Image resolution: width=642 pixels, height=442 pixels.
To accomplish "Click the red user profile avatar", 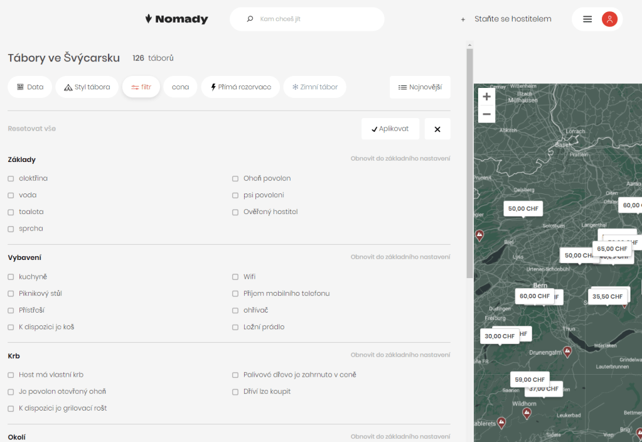I will pos(609,19).
